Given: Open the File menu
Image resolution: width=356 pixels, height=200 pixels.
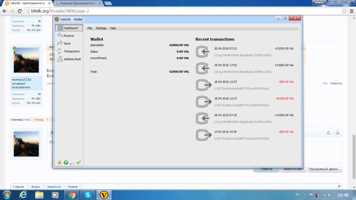Looking at the screenshot, I should (x=89, y=28).
